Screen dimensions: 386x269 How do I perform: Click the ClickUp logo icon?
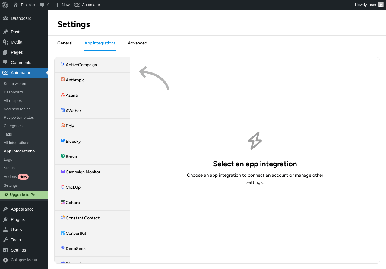tap(63, 187)
